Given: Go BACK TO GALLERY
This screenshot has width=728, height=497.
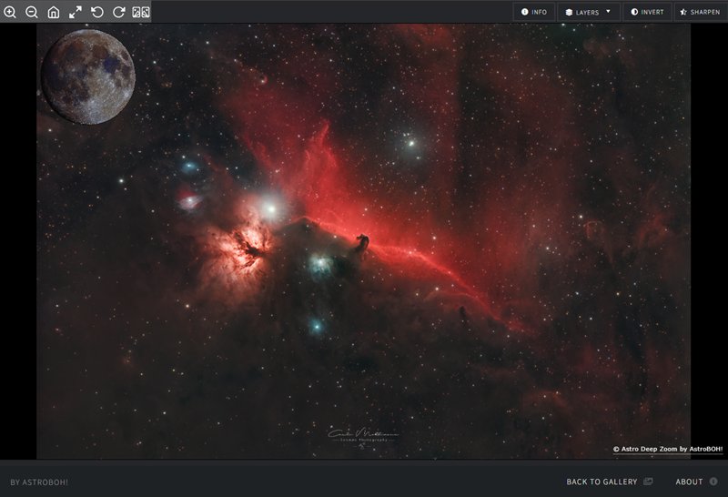Looking at the screenshot, I should (609, 482).
